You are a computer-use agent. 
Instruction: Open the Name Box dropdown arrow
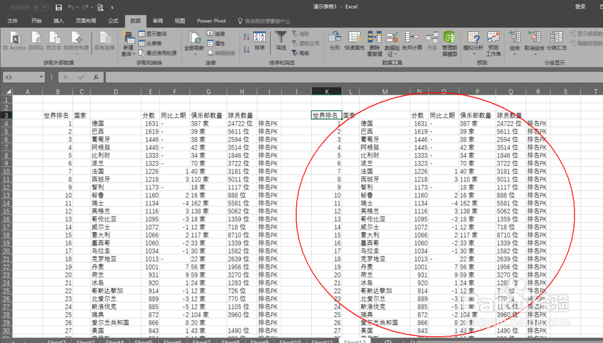tap(41, 77)
